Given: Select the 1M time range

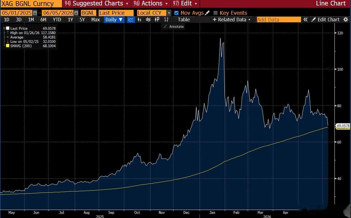Looking at the screenshot, I should [x=31, y=20].
